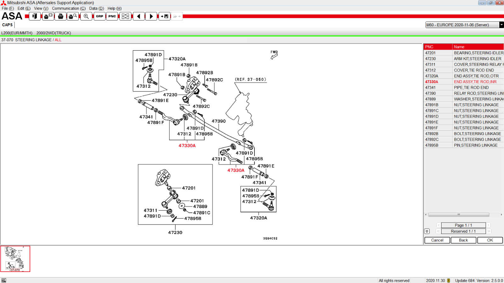Click the zoom-in magnifier toolbar icon

pos(86,16)
